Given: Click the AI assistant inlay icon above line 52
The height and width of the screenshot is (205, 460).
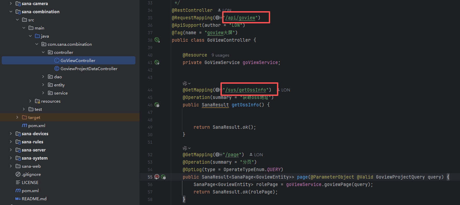Looking at the screenshot, I should tap(185, 148).
